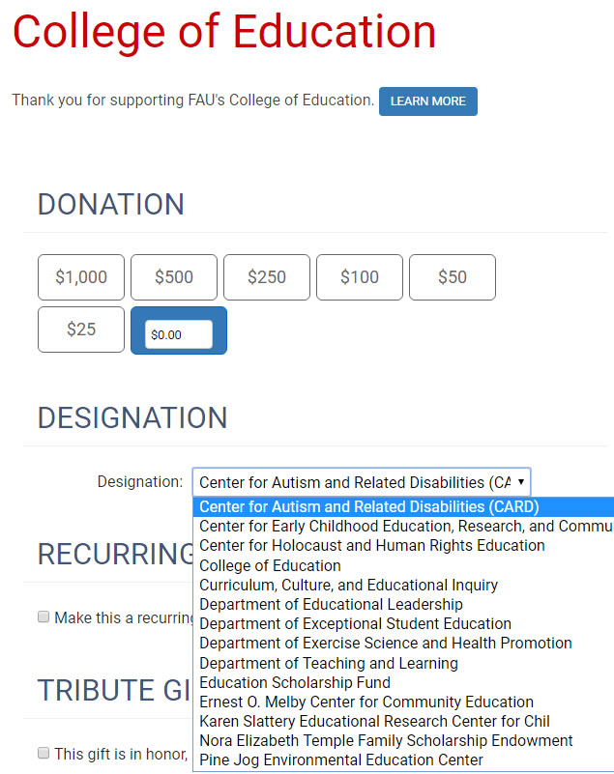
Task: Open the Designation dropdown
Action: (362, 481)
